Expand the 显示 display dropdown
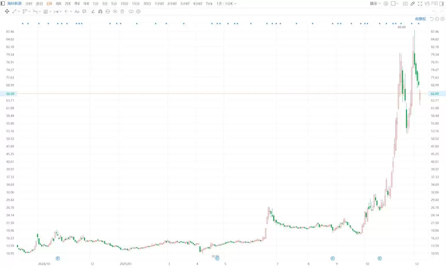 pos(375,4)
